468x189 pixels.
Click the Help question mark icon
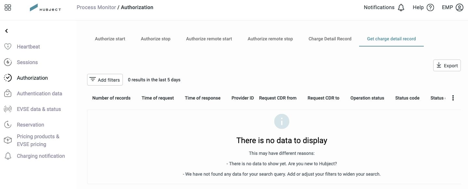[x=430, y=7]
